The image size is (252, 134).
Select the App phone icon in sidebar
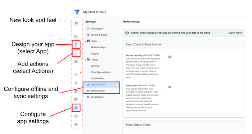pyautogui.click(x=76, y=45)
